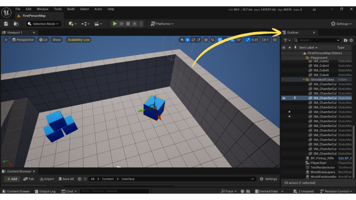Viewport: 356px width, 200px height.
Task: Change the Lit view mode
Action: pyautogui.click(x=43, y=40)
